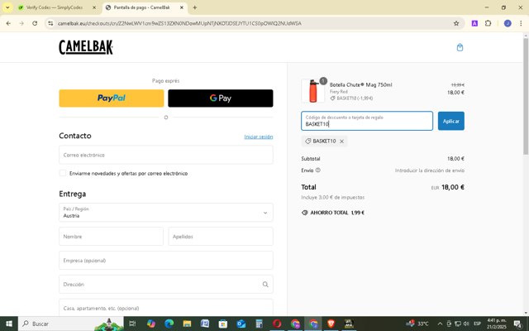Screen dimensions: 529x331
Task: Click the discount code input field
Action: tap(367, 121)
